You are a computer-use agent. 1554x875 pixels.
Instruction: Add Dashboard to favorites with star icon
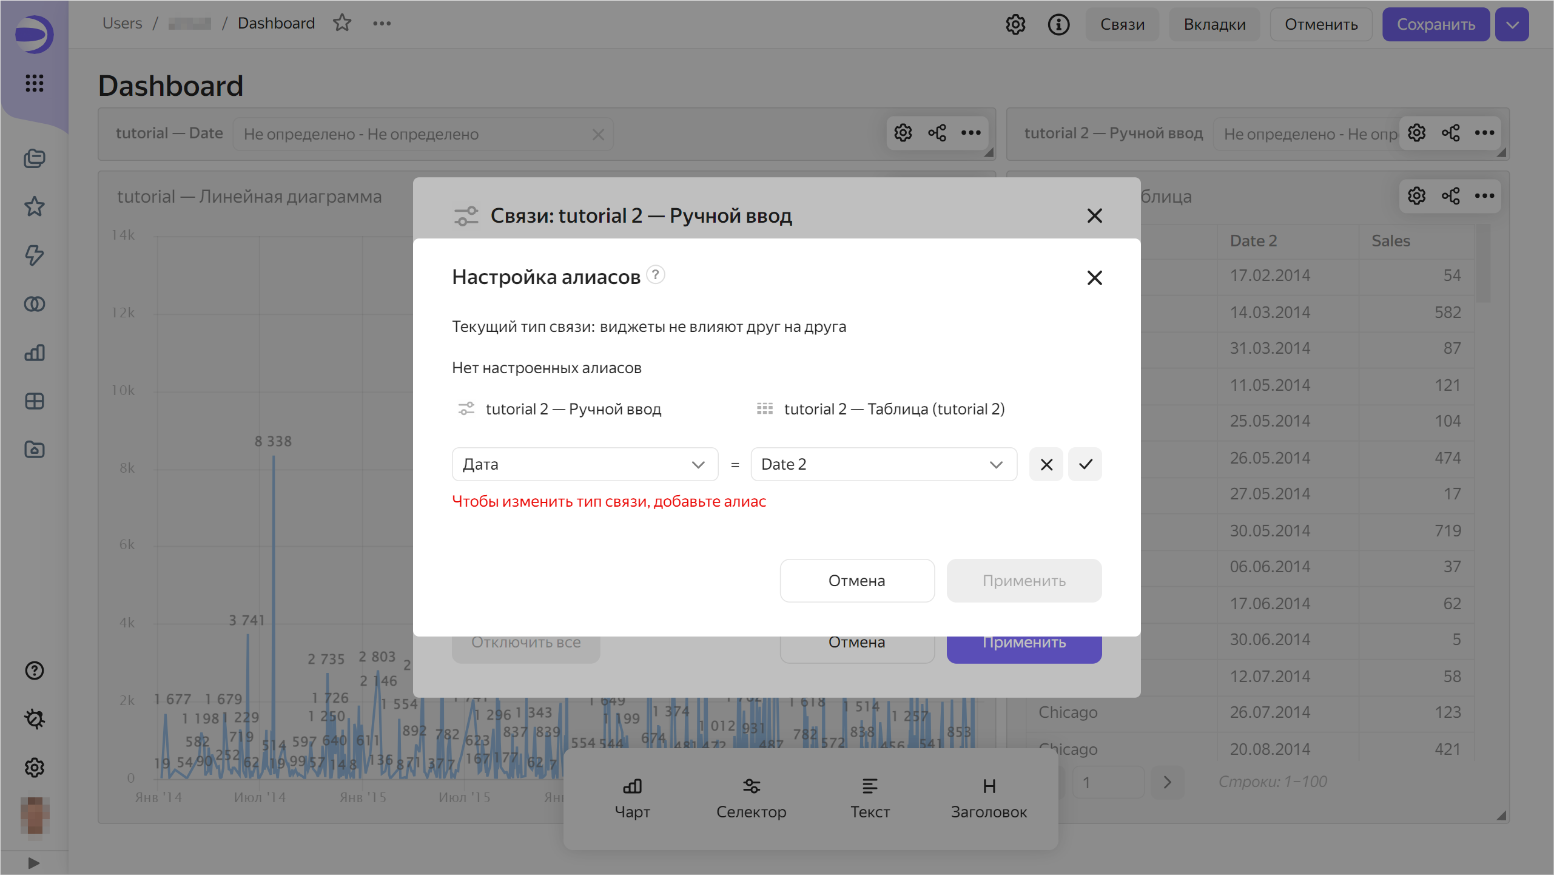click(x=342, y=23)
